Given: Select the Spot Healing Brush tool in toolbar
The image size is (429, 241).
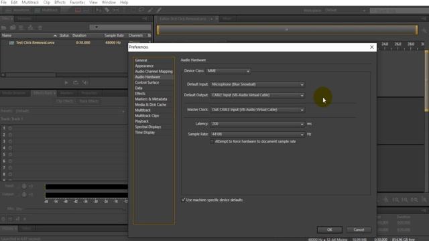Looking at the screenshot, I should tap(159, 10).
